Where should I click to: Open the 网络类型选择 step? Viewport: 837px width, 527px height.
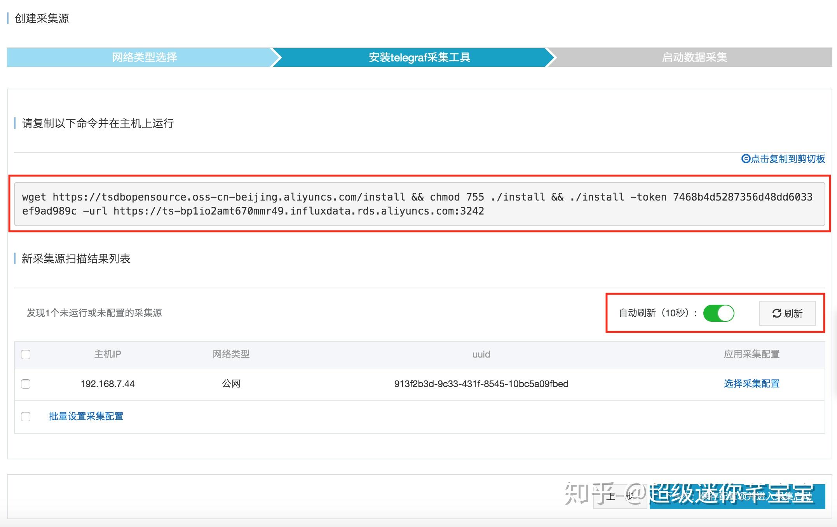click(144, 58)
